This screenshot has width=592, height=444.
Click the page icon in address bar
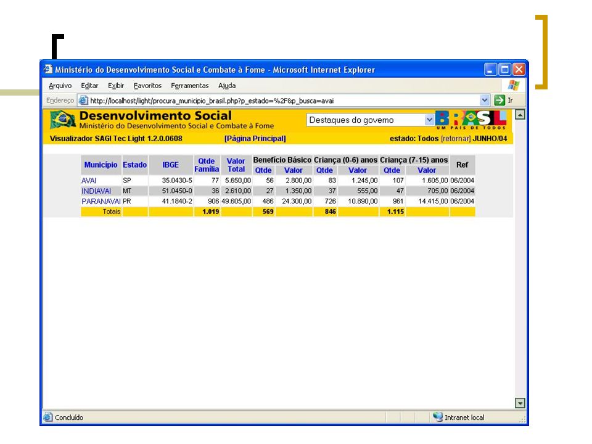pyautogui.click(x=83, y=101)
